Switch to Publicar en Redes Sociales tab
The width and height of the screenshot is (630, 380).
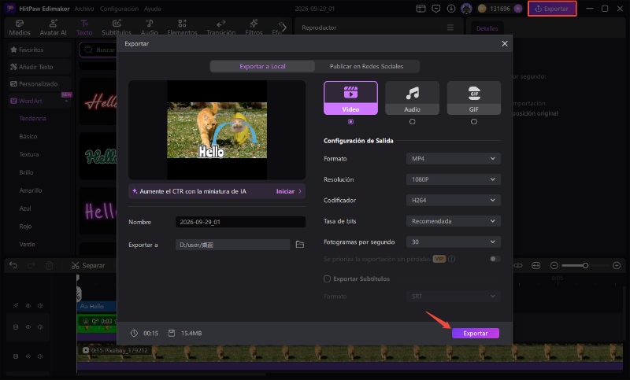click(x=366, y=66)
